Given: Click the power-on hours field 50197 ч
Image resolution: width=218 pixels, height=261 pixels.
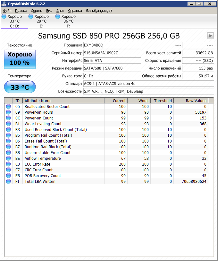Looking at the screenshot, I should [198, 76].
